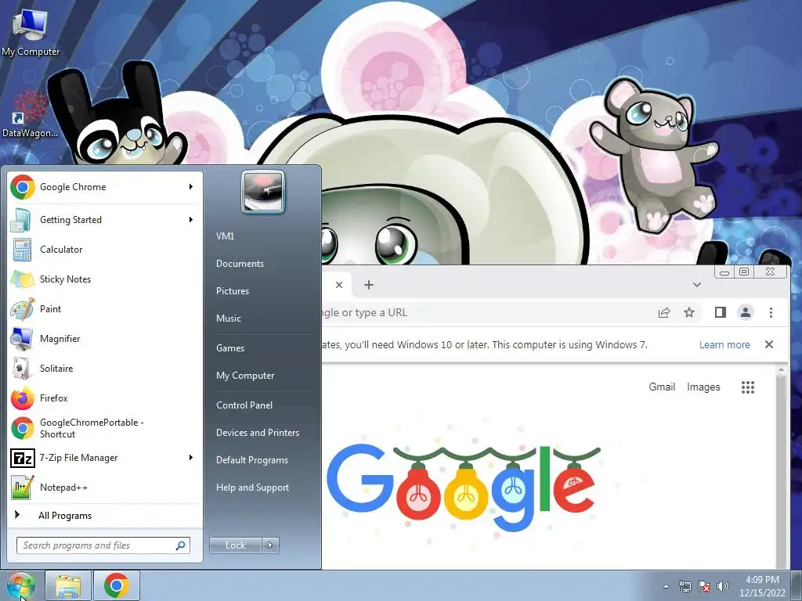Dismiss the Windows 7 warning infobar
Screen dimensions: 802x601
pyautogui.click(x=769, y=344)
